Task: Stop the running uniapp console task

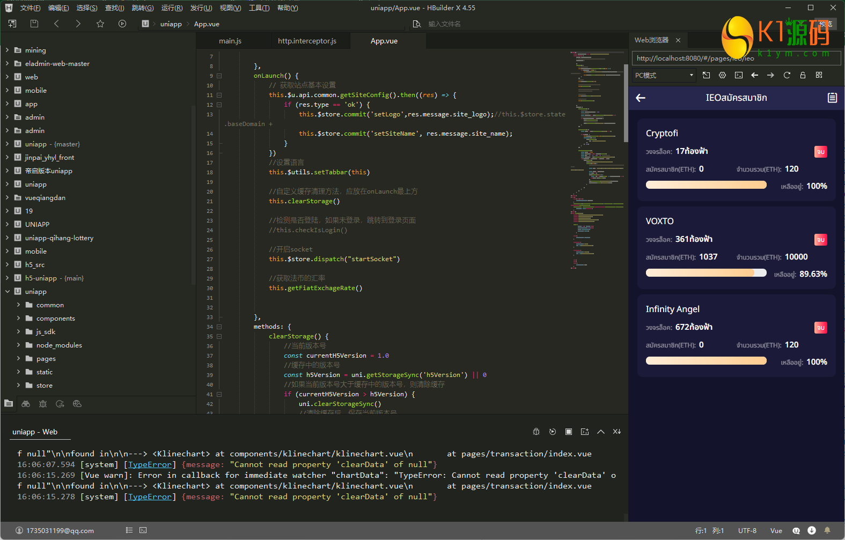Action: pyautogui.click(x=569, y=432)
